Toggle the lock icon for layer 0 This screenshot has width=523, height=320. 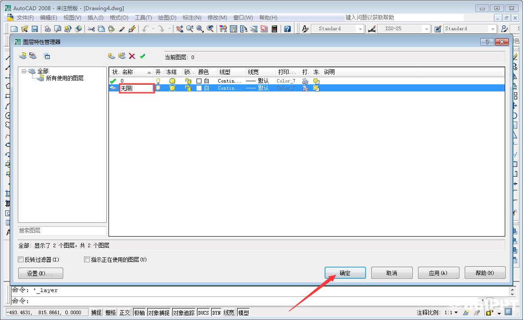click(188, 81)
